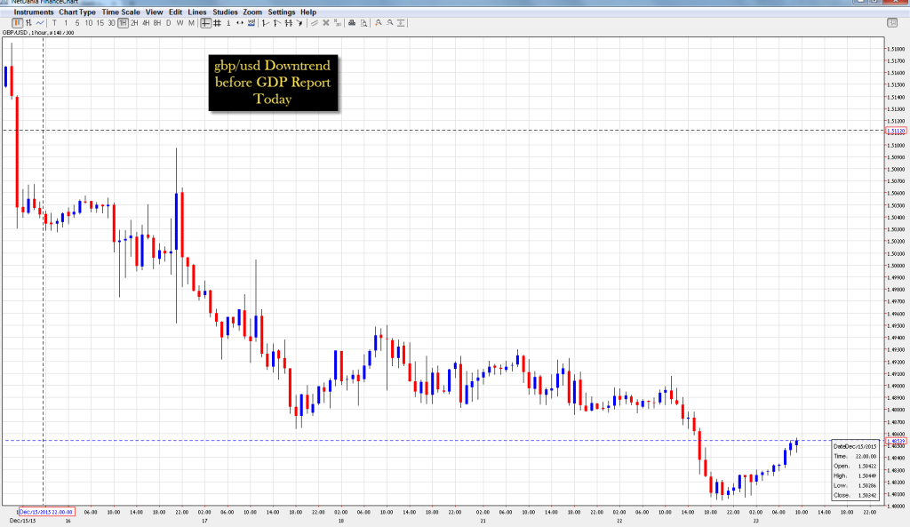Toggle the volume display icon

click(251, 23)
